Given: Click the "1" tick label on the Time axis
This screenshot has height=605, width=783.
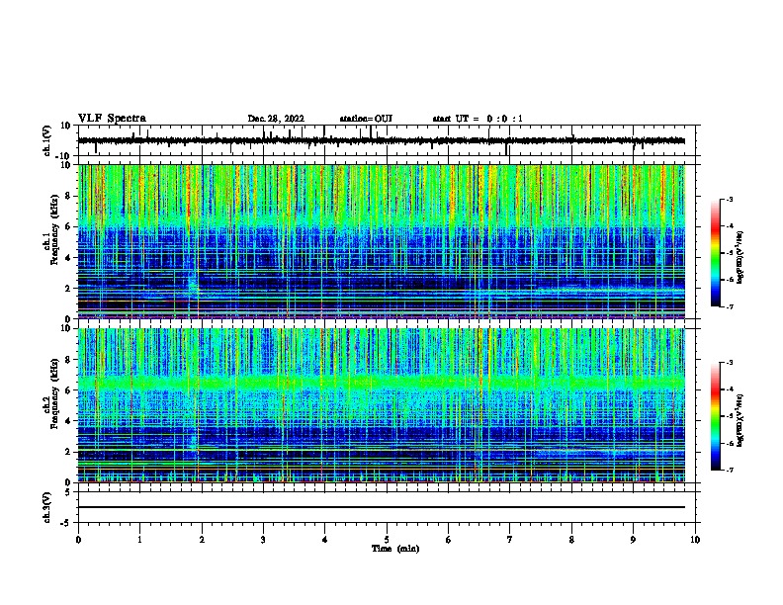Looking at the screenshot, I should click(139, 540).
